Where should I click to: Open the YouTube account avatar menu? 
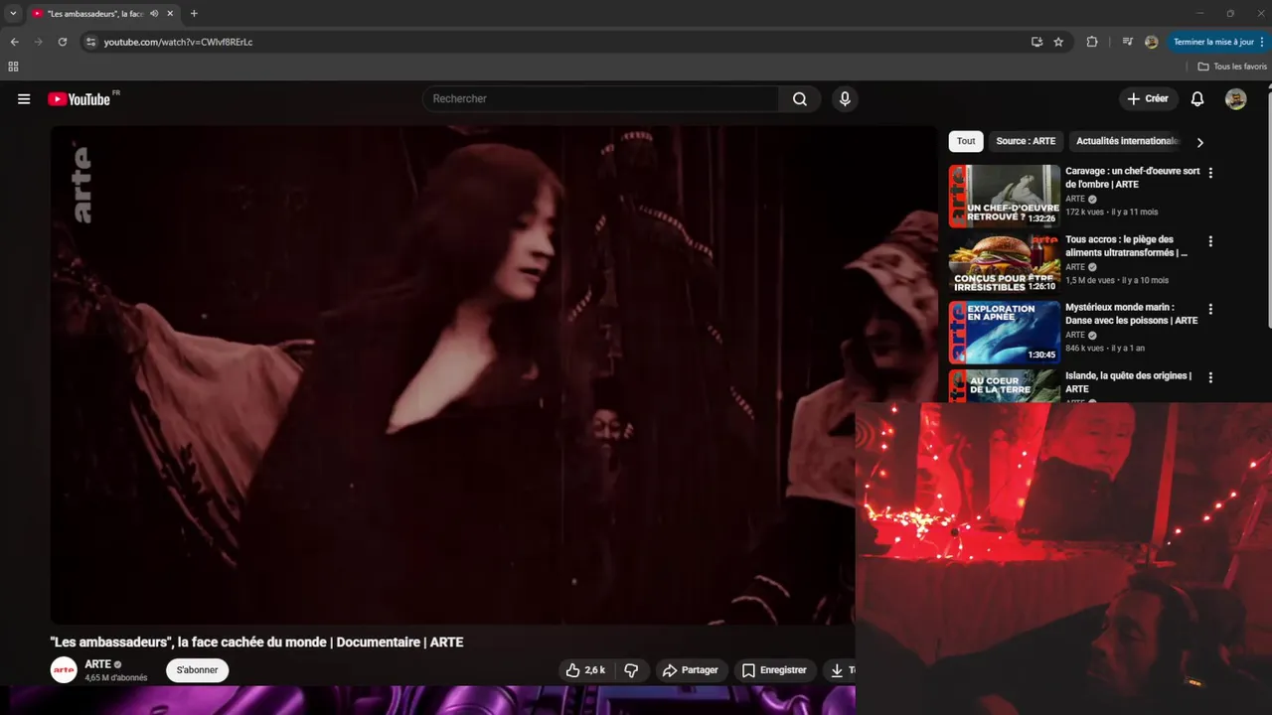click(1235, 99)
